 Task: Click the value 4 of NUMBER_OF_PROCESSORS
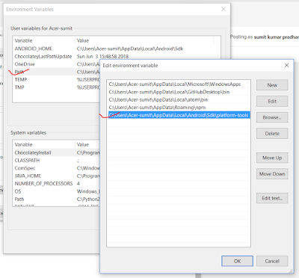pyautogui.click(x=78, y=184)
